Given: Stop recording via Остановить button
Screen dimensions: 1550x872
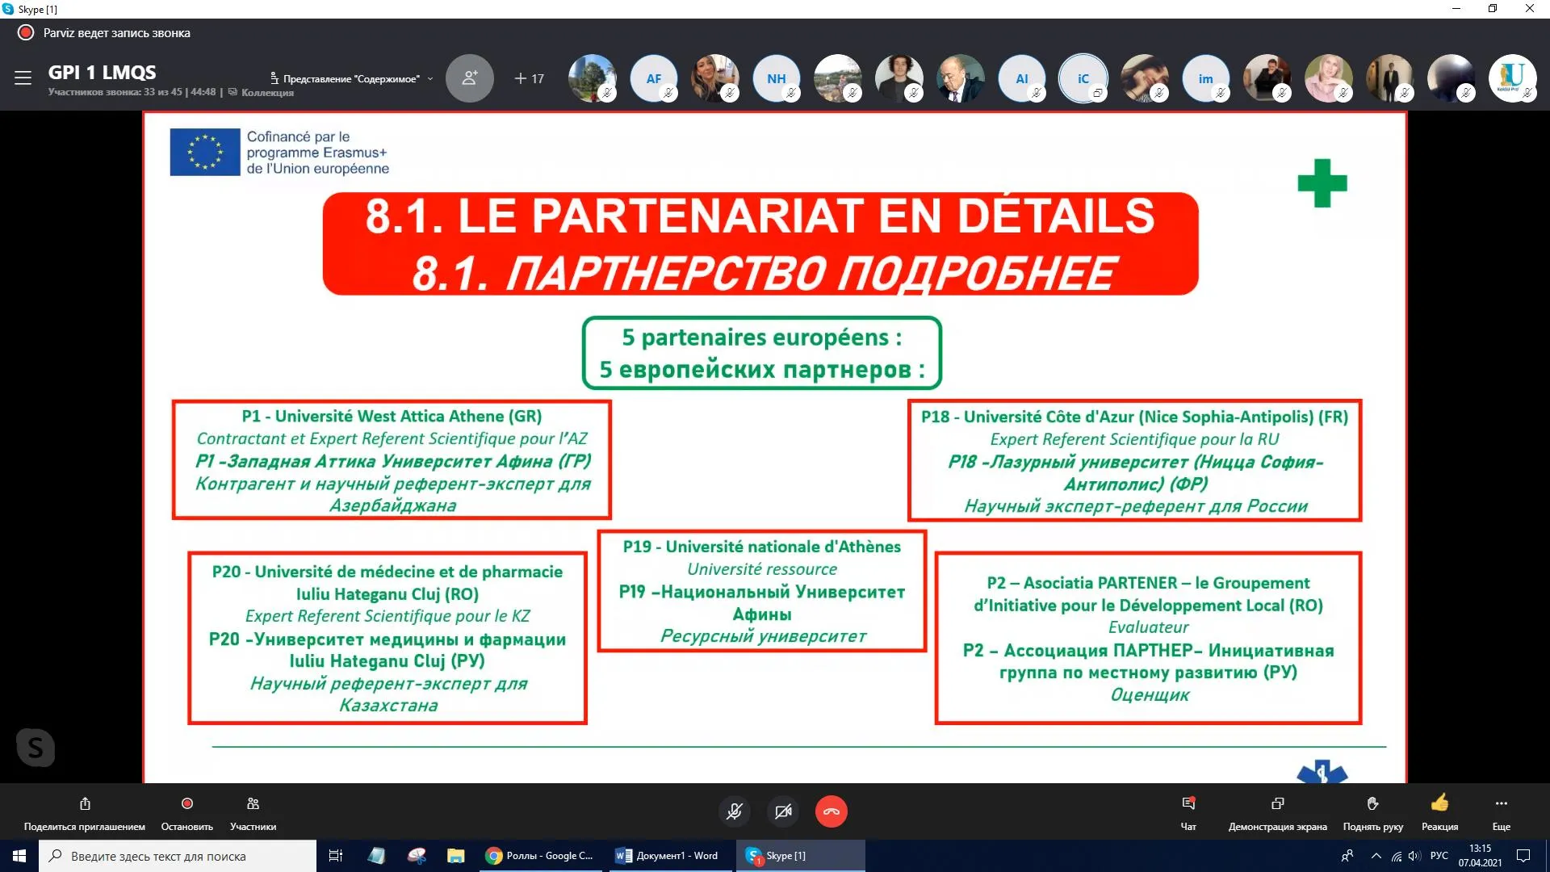Looking at the screenshot, I should click(187, 804).
